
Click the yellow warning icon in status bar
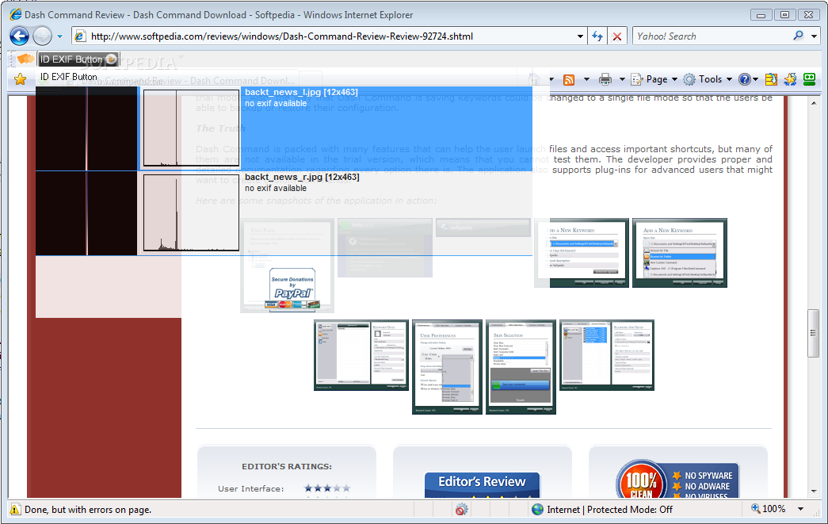(x=15, y=509)
